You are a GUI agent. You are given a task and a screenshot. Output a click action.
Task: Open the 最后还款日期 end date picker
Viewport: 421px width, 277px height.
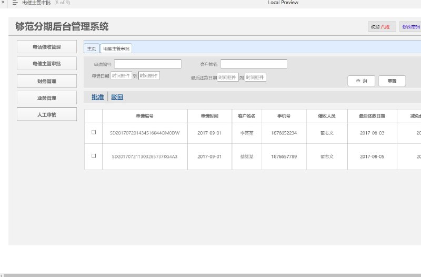(x=255, y=77)
